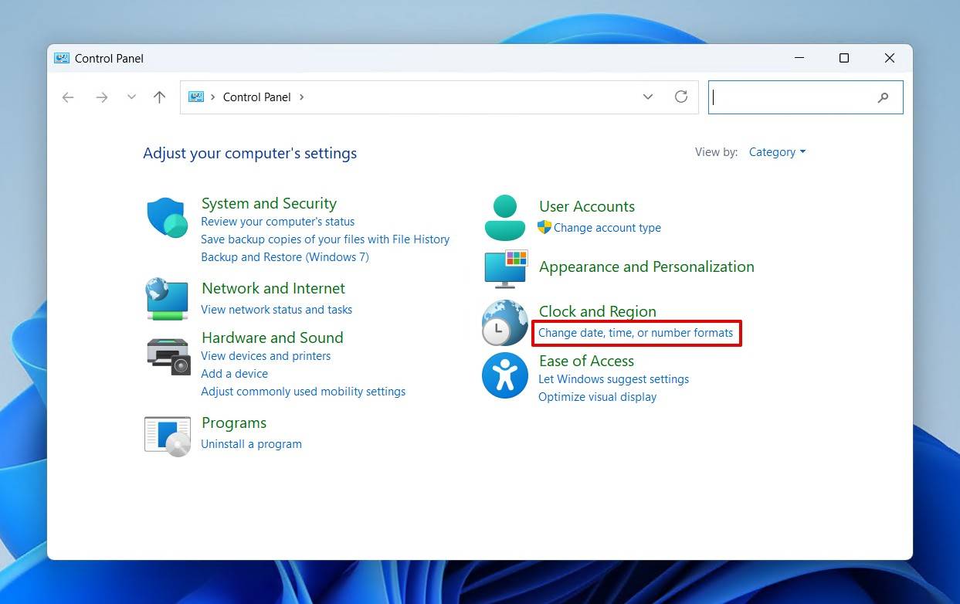Click the System and Security shield icon
The width and height of the screenshot is (960, 604).
tap(168, 218)
